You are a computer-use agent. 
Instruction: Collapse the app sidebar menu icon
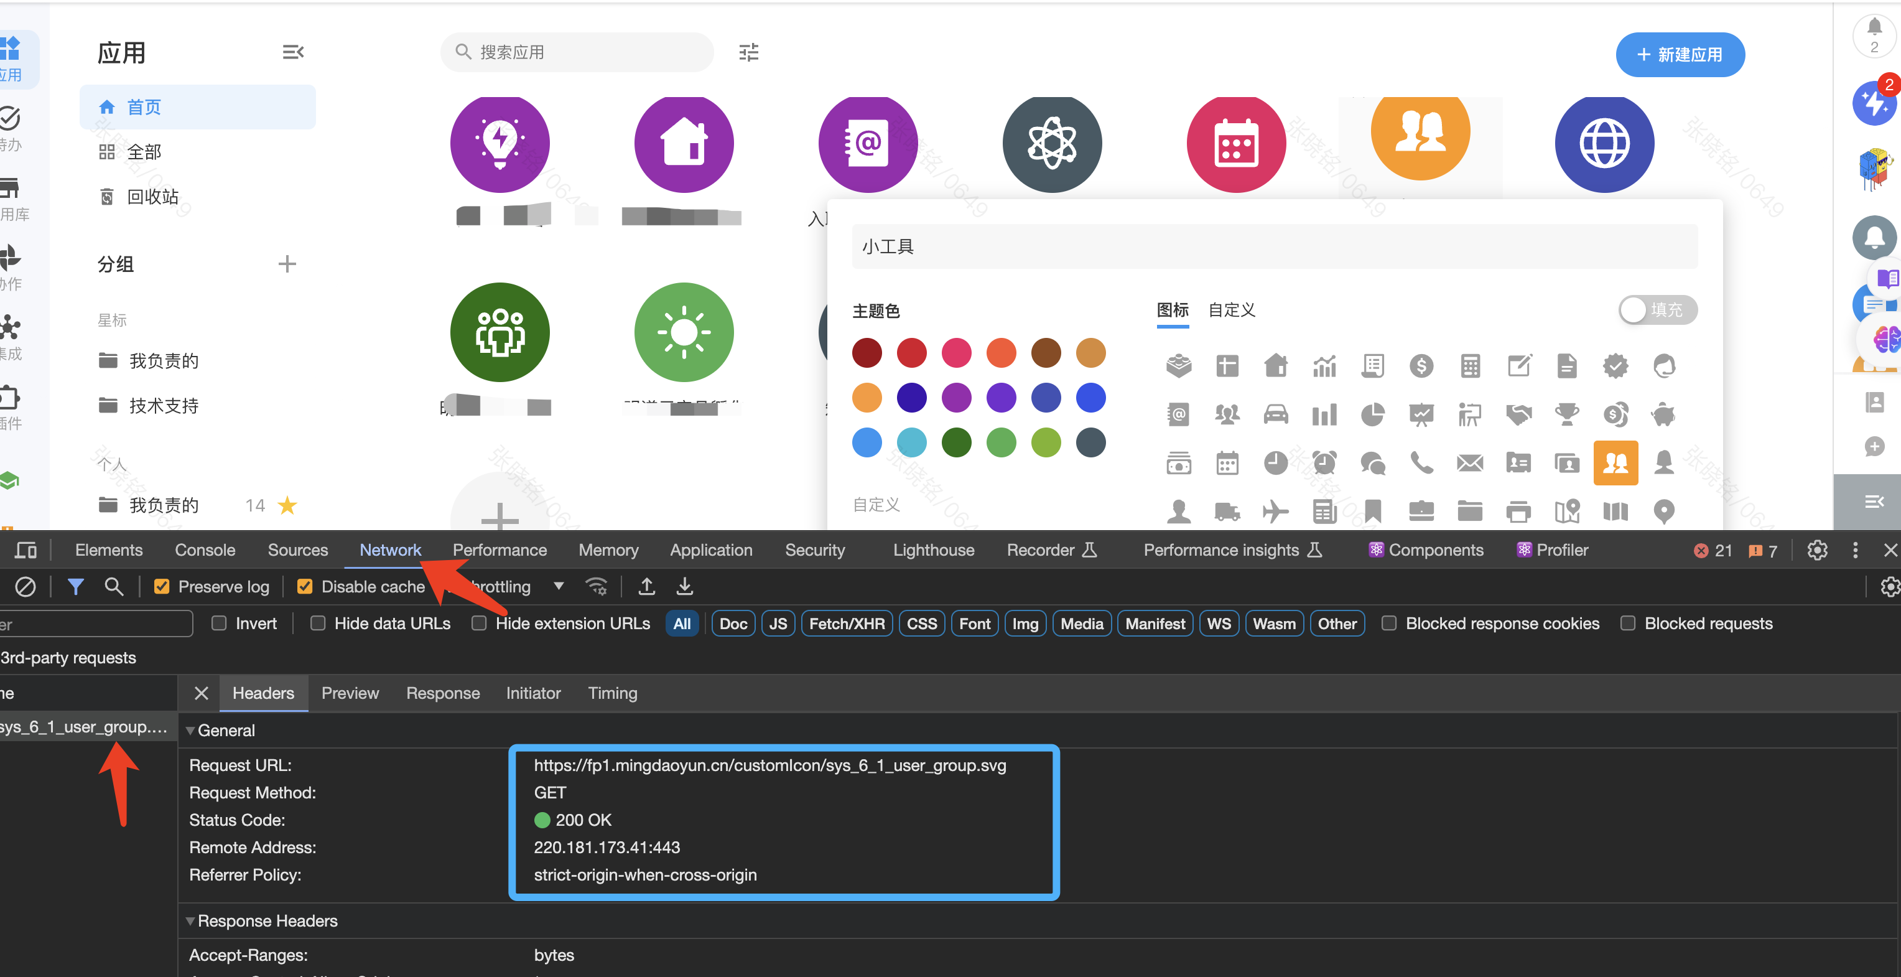coord(293,52)
